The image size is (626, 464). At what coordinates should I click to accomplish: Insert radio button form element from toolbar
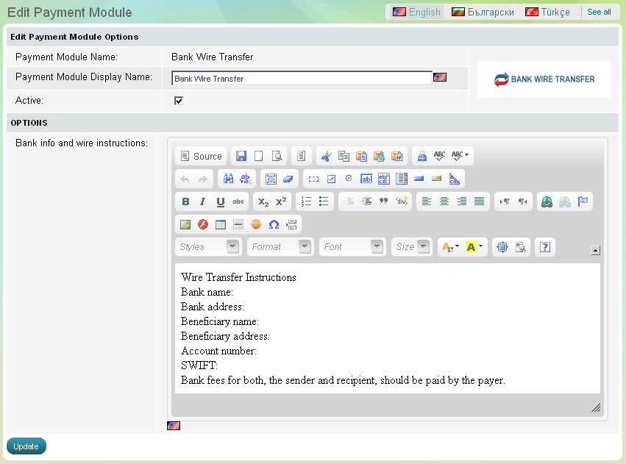coord(349,179)
